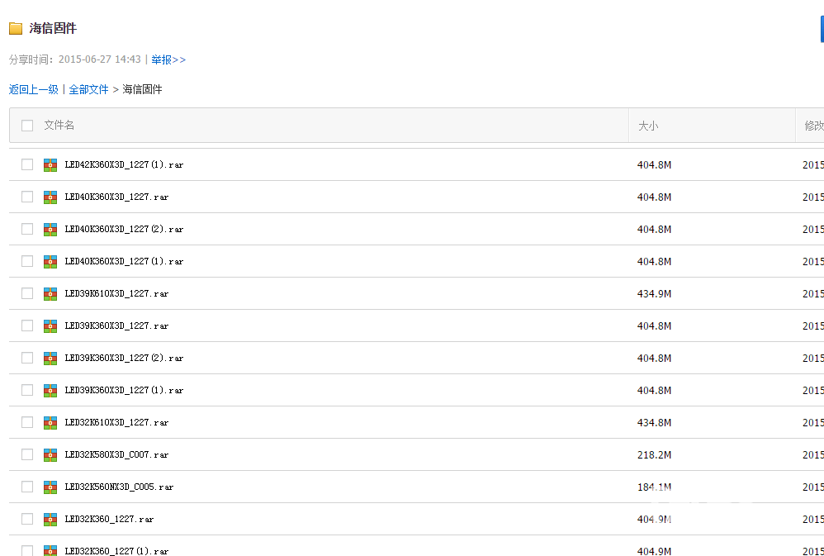Viewport: 824px width, 556px height.
Task: Click the 434.8M size of LED32K610X3D_1227.rar
Action: pyautogui.click(x=654, y=422)
